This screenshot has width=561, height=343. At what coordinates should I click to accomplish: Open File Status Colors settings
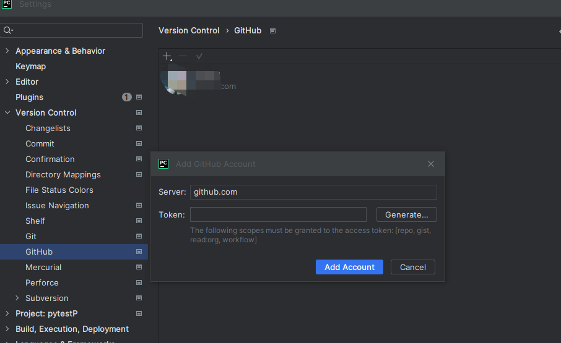click(x=59, y=190)
